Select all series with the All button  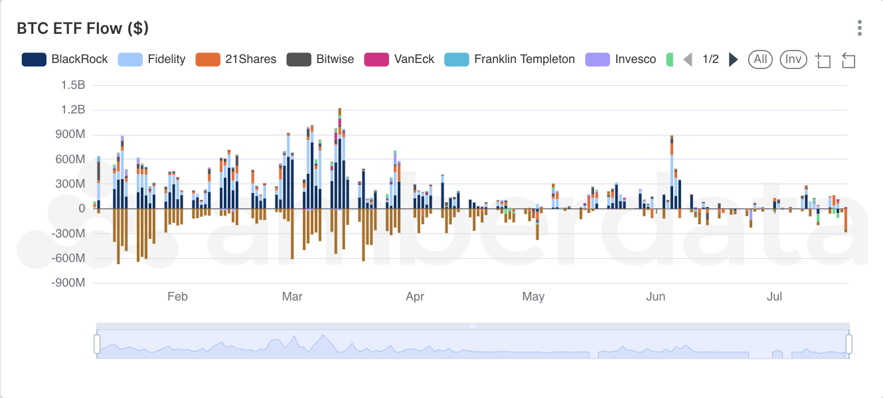(760, 60)
